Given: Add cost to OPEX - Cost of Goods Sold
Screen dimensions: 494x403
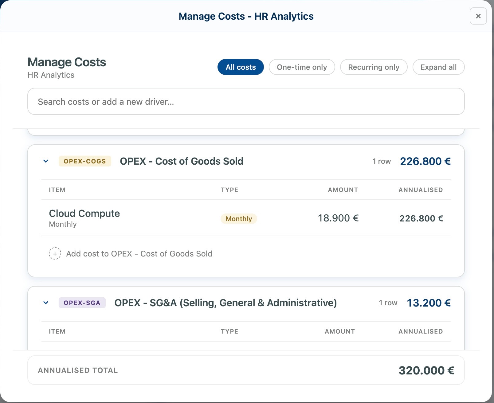Looking at the screenshot, I should [131, 254].
